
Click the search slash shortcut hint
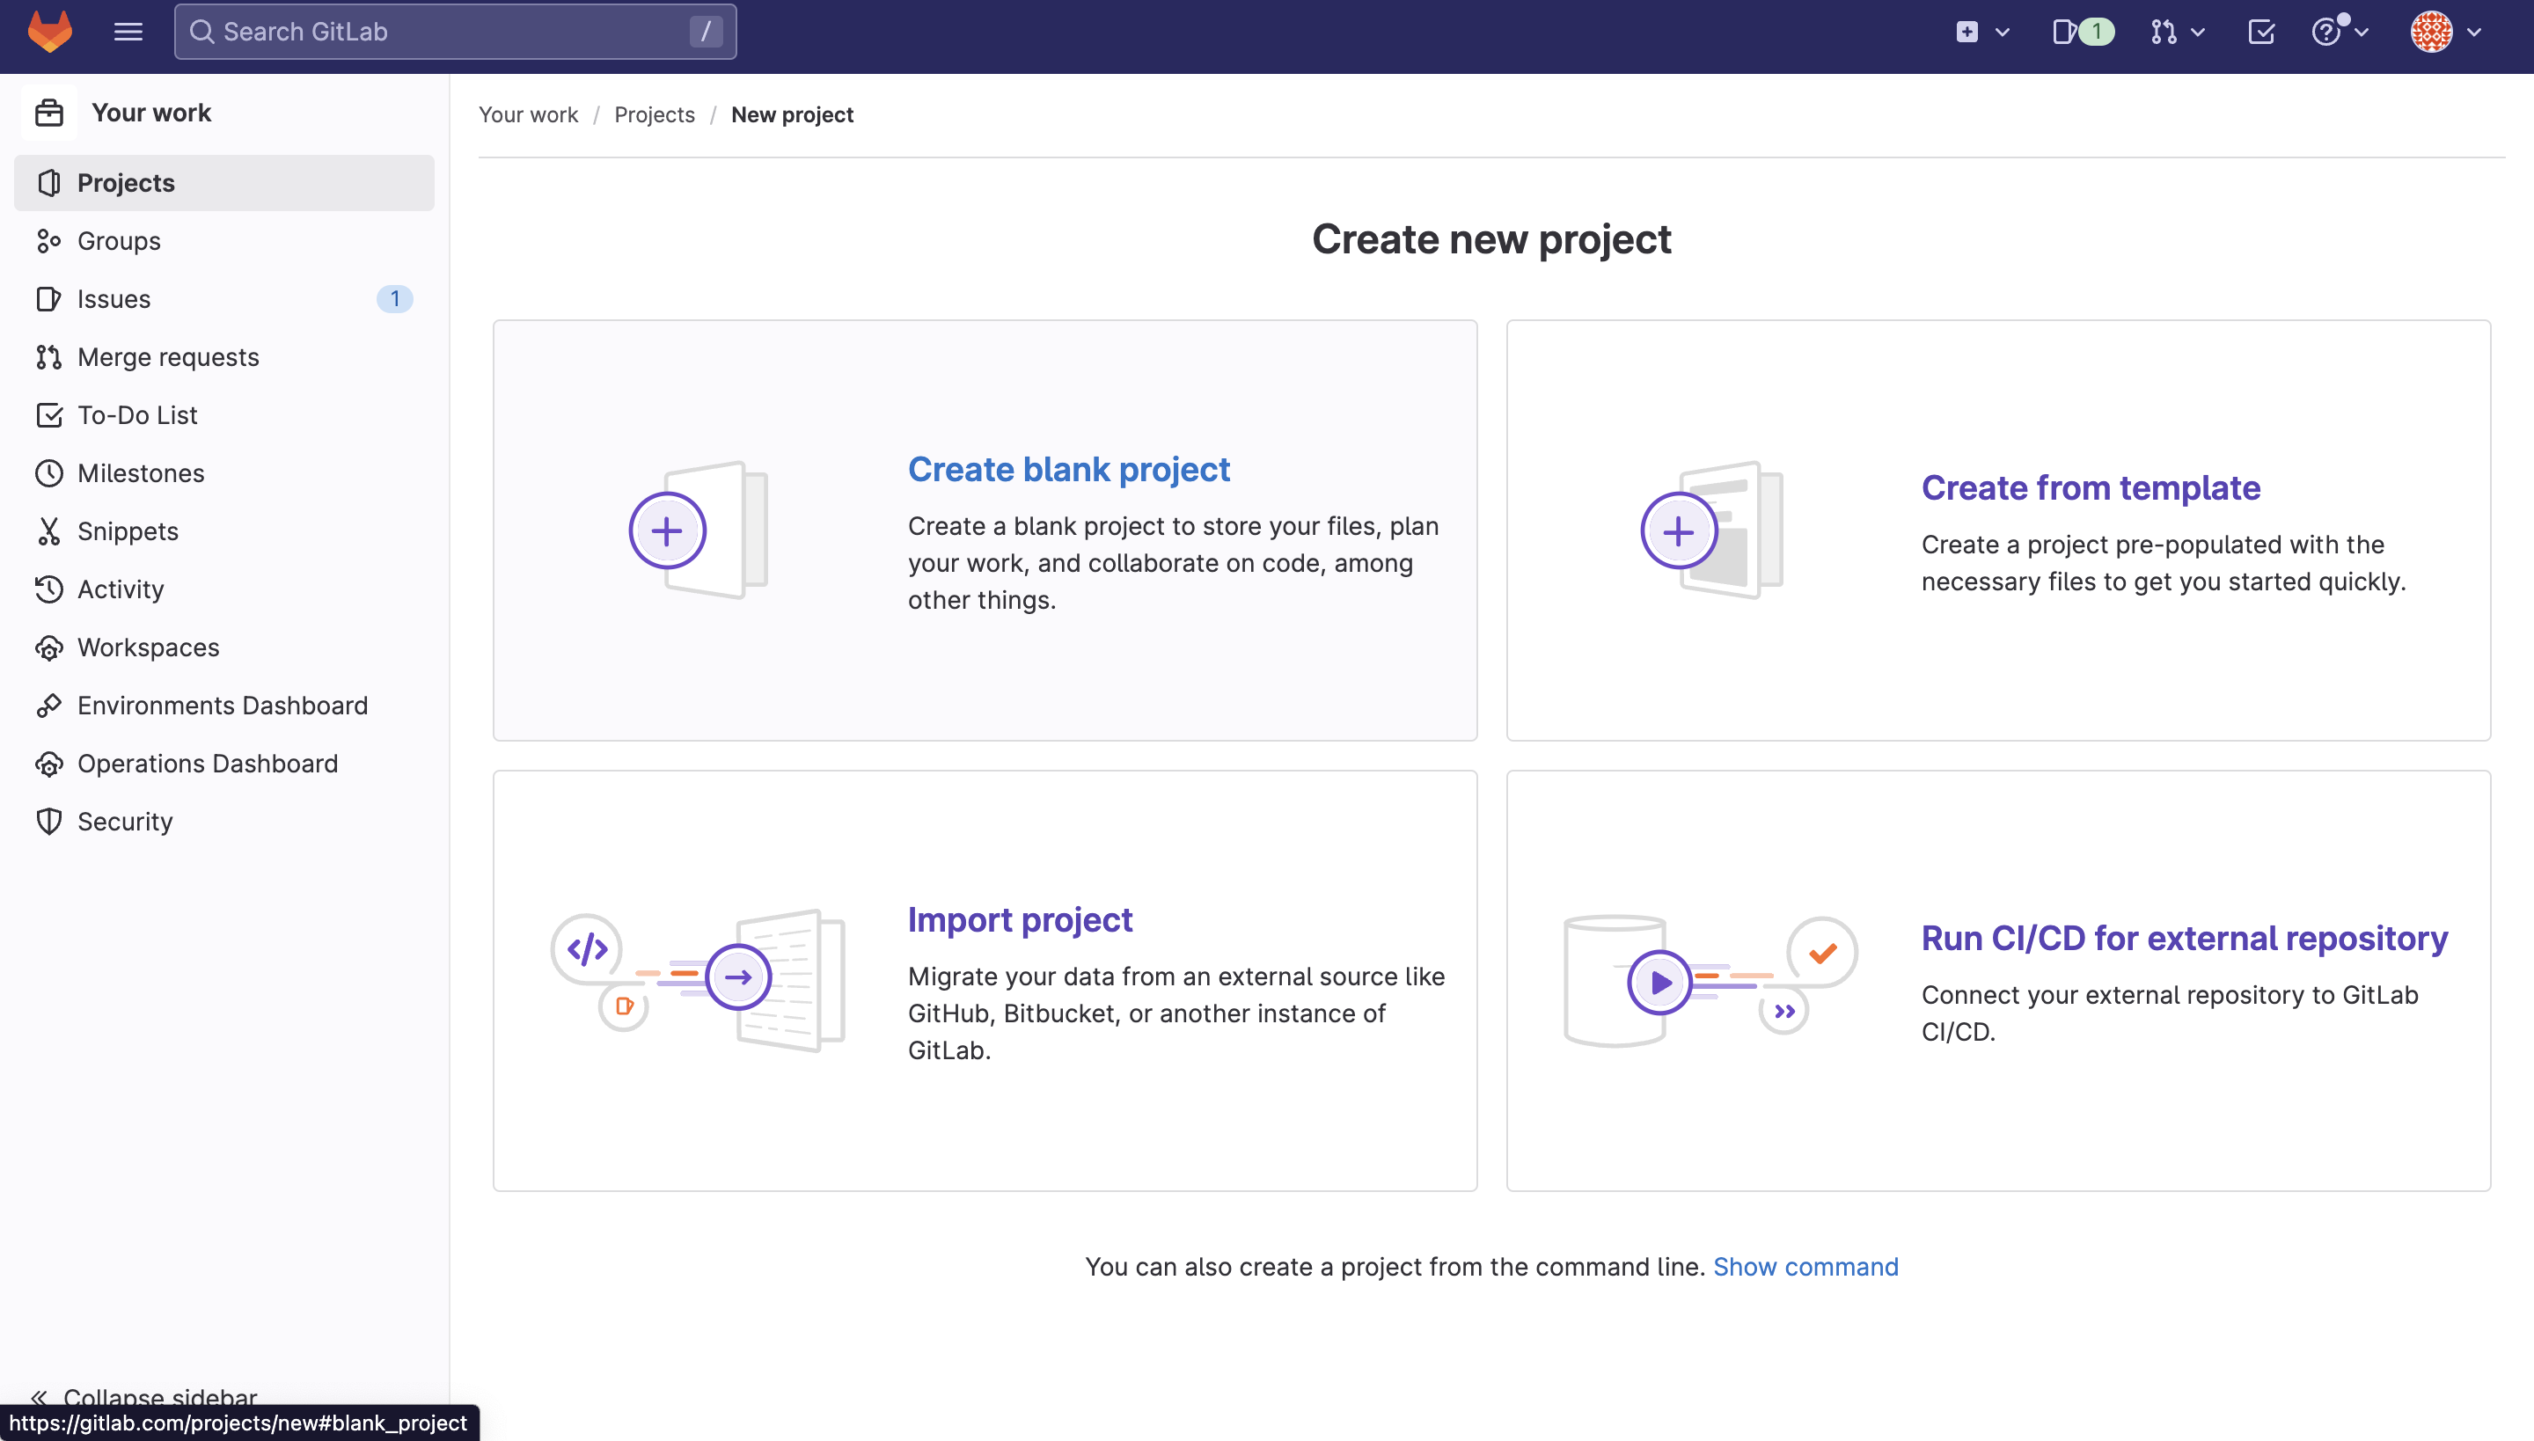pyautogui.click(x=706, y=32)
